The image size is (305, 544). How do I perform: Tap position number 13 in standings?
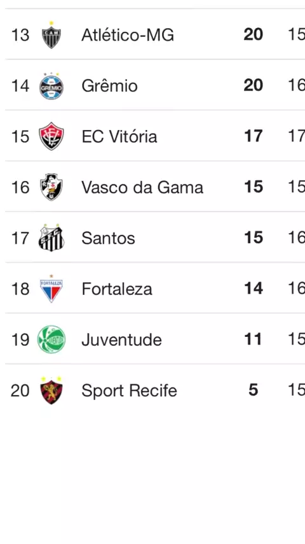20,35
